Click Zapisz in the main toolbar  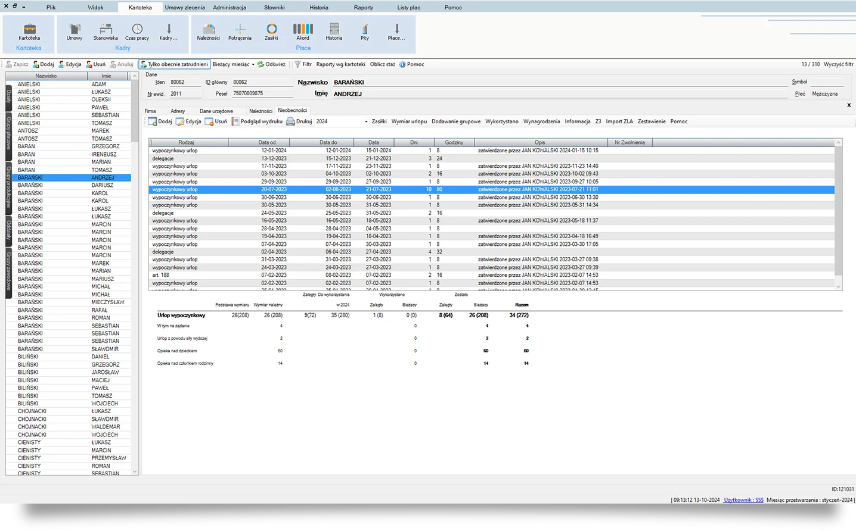17,64
